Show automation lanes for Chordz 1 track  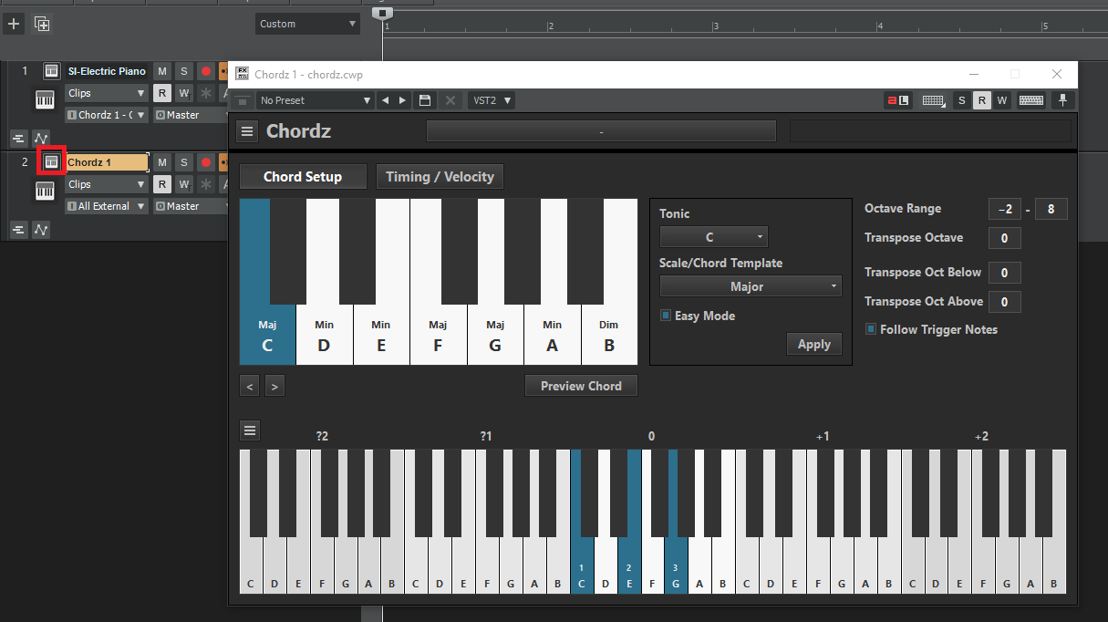pos(41,230)
